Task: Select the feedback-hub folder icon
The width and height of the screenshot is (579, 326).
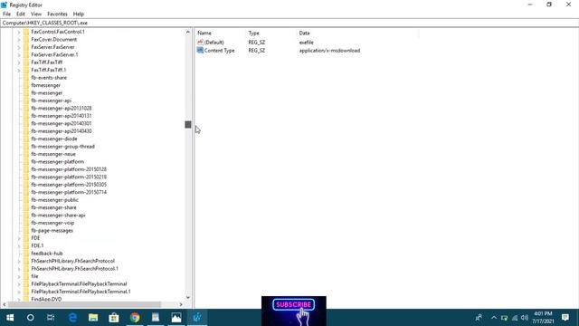Action: (26, 254)
